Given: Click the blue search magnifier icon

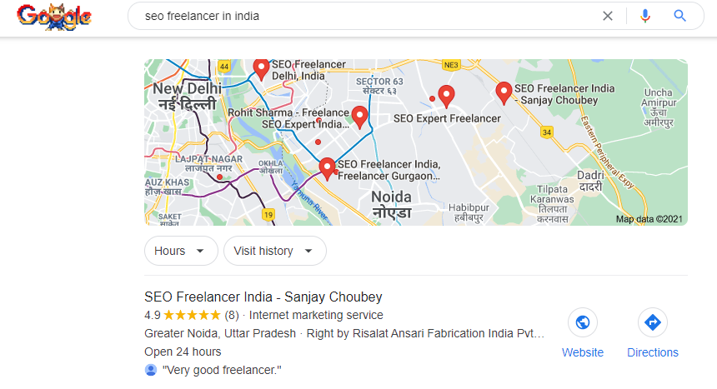Looking at the screenshot, I should click(680, 16).
